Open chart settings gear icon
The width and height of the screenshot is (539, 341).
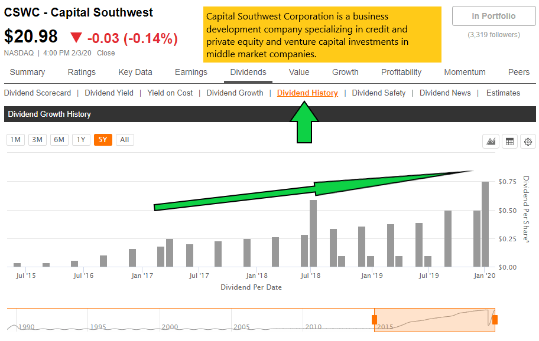528,141
